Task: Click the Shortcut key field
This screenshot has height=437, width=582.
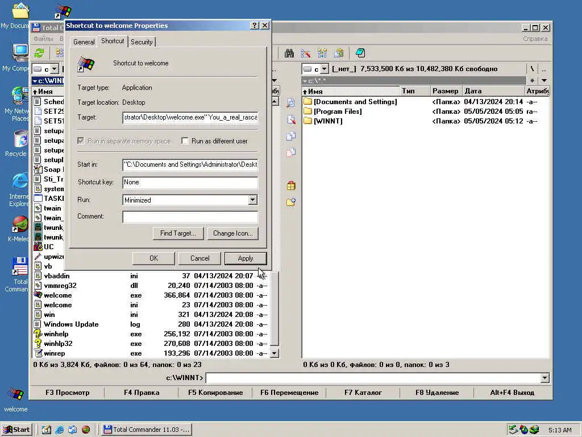Action: point(190,182)
